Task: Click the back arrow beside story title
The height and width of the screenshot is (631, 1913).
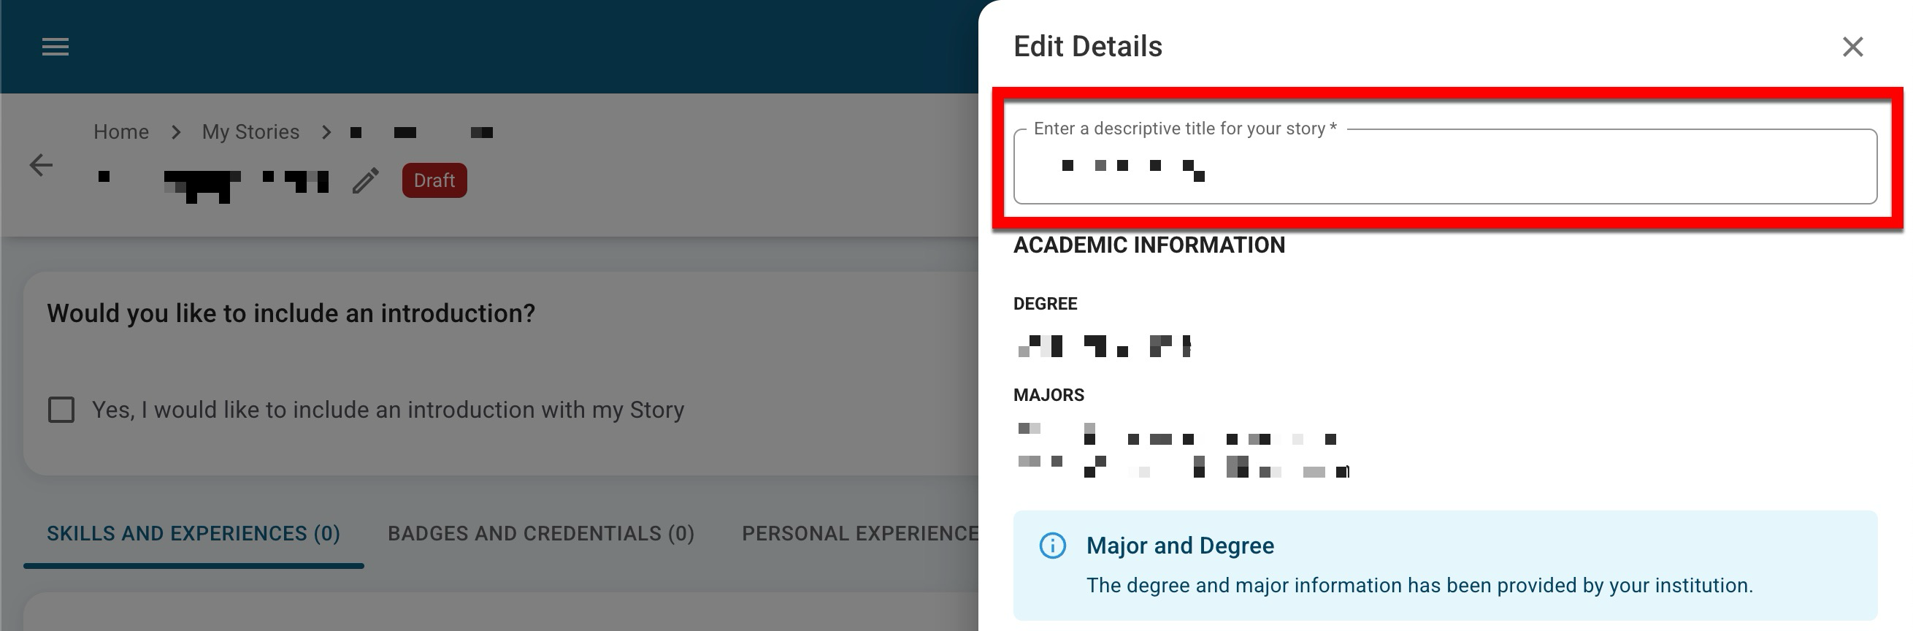Action: click(41, 165)
